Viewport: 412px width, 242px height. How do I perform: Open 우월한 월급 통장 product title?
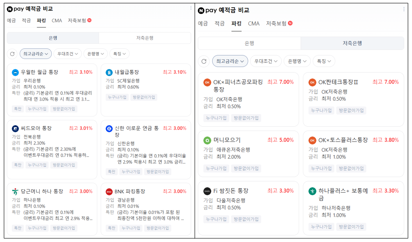(39, 72)
